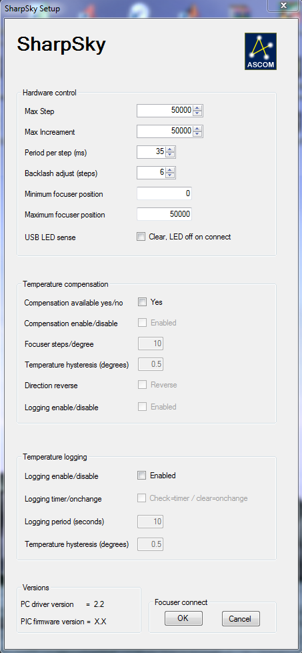Image resolution: width=302 pixels, height=653 pixels.
Task: Increase Backlash adjust steps
Action: pos(170,170)
